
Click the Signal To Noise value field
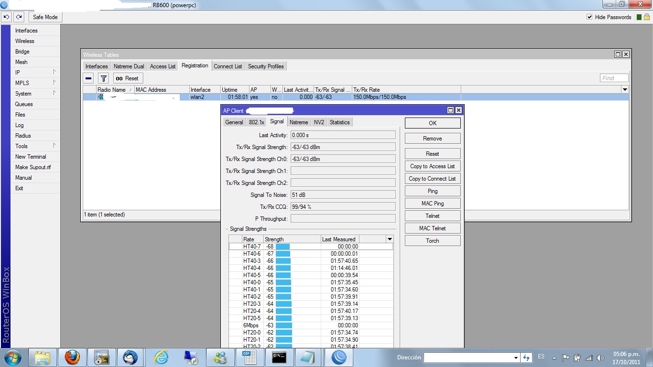(x=343, y=195)
